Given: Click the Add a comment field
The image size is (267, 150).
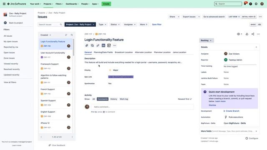Looking at the screenshot, I should pyautogui.click(x=143, y=107).
